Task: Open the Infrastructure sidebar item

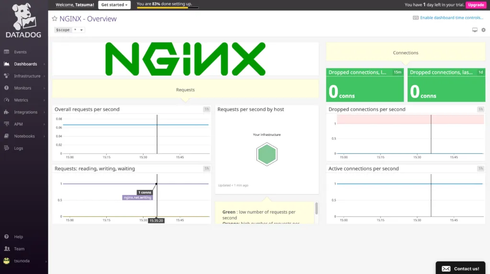Action: point(27,76)
